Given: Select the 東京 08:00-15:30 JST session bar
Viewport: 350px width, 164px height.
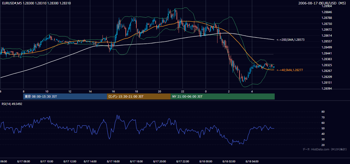Looking at the screenshot, I should 65,96.
